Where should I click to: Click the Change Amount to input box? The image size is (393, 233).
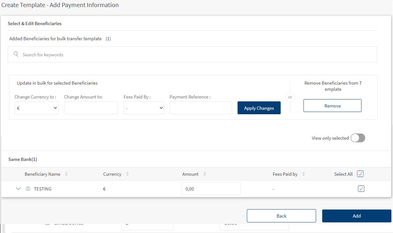pyautogui.click(x=91, y=108)
